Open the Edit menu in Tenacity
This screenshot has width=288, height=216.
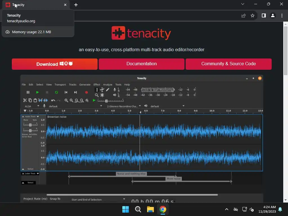(31, 84)
